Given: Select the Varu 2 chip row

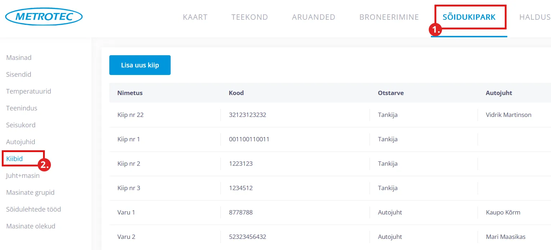Looking at the screenshot, I should click(126, 237).
